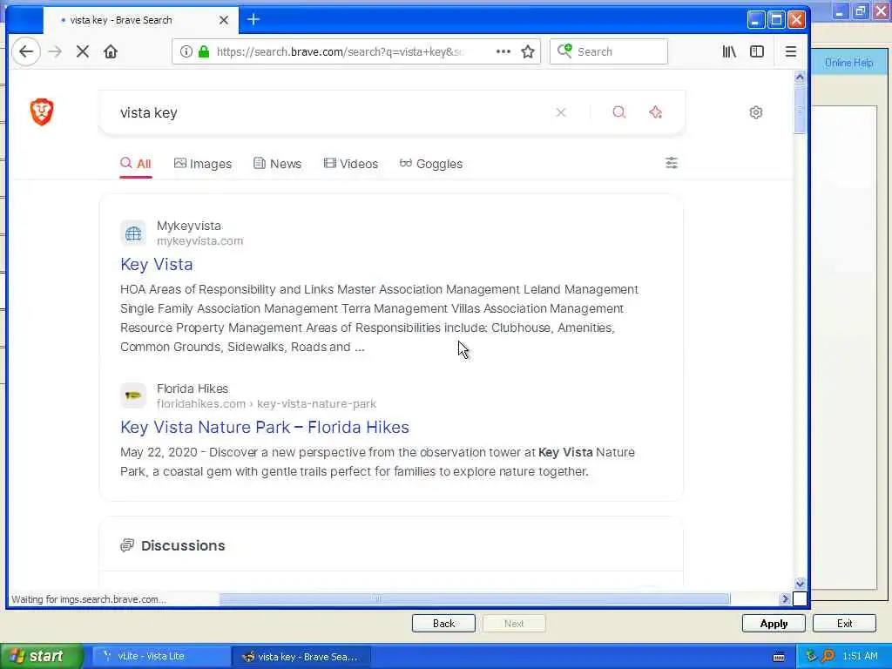
Task: Close the vista key Brave Search tab
Action: (224, 20)
